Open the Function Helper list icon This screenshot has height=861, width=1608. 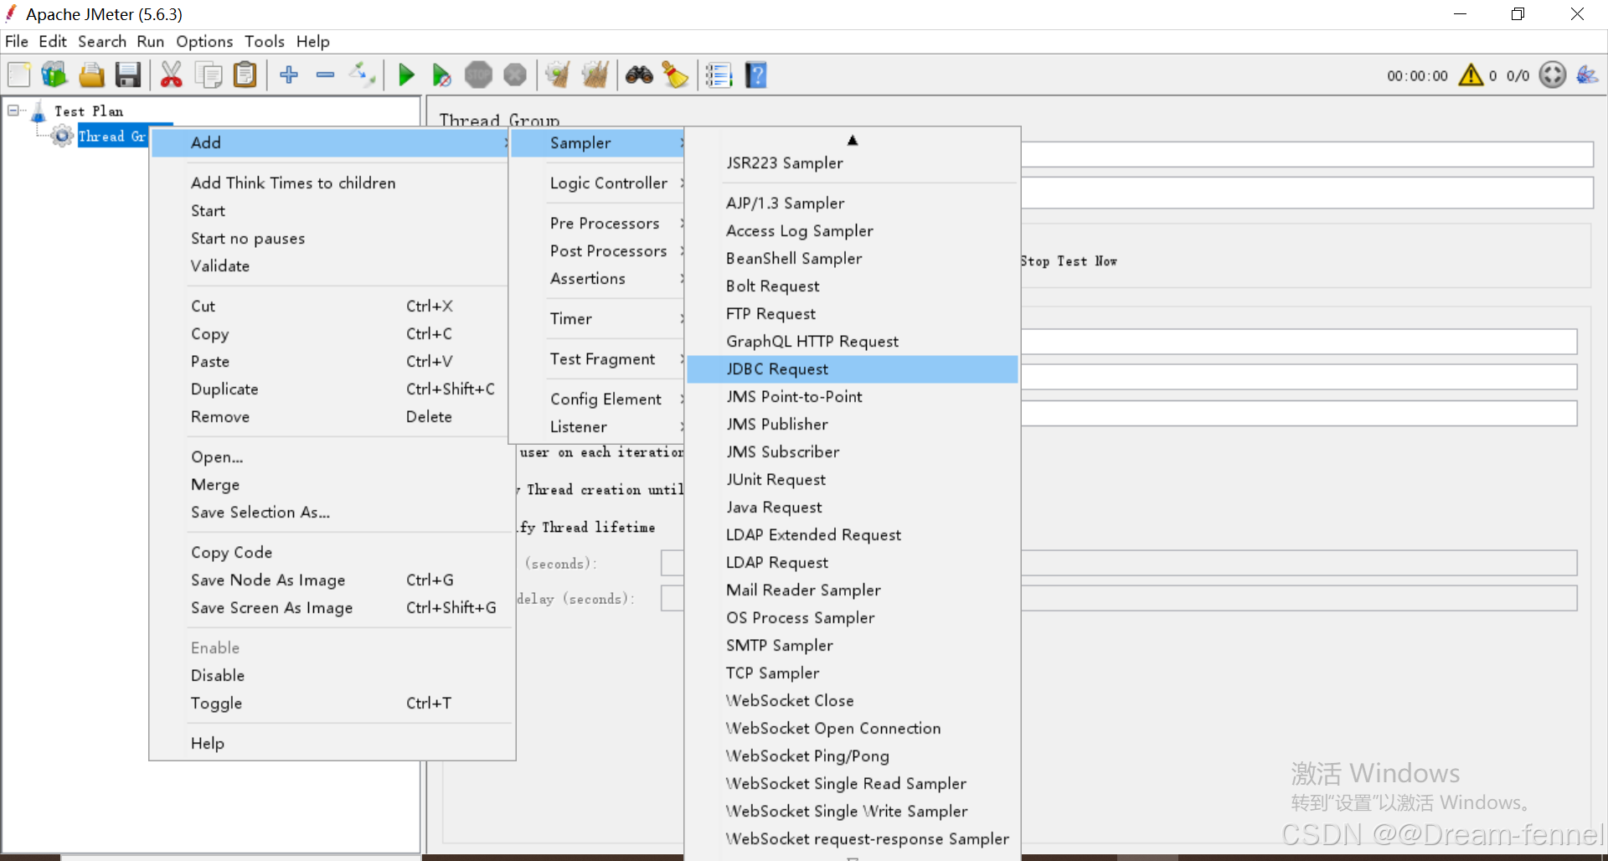(719, 75)
